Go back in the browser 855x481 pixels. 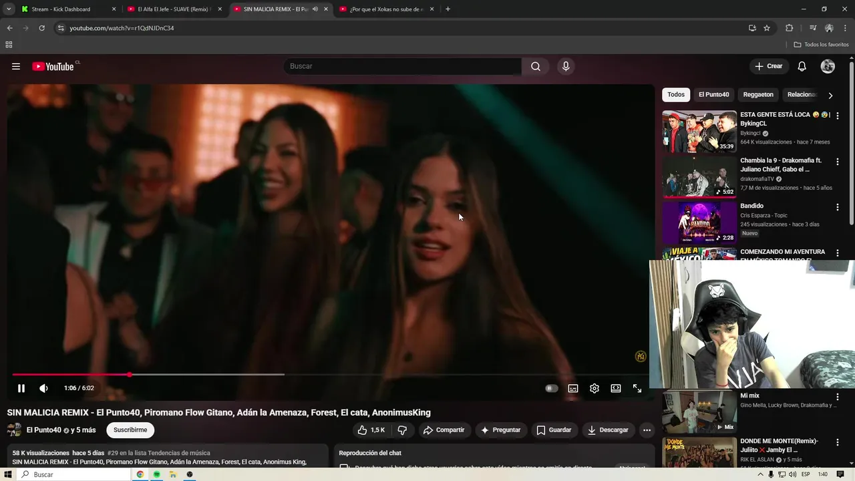9,28
